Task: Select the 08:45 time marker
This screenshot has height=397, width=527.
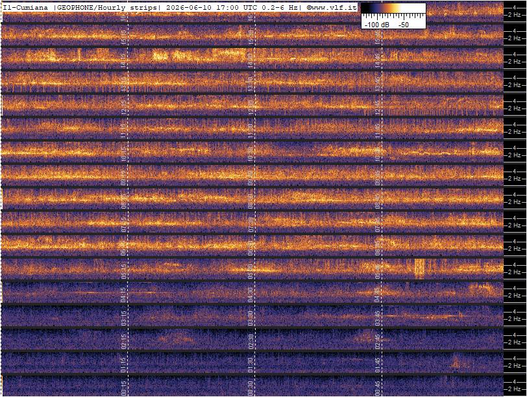Action: 378,201
